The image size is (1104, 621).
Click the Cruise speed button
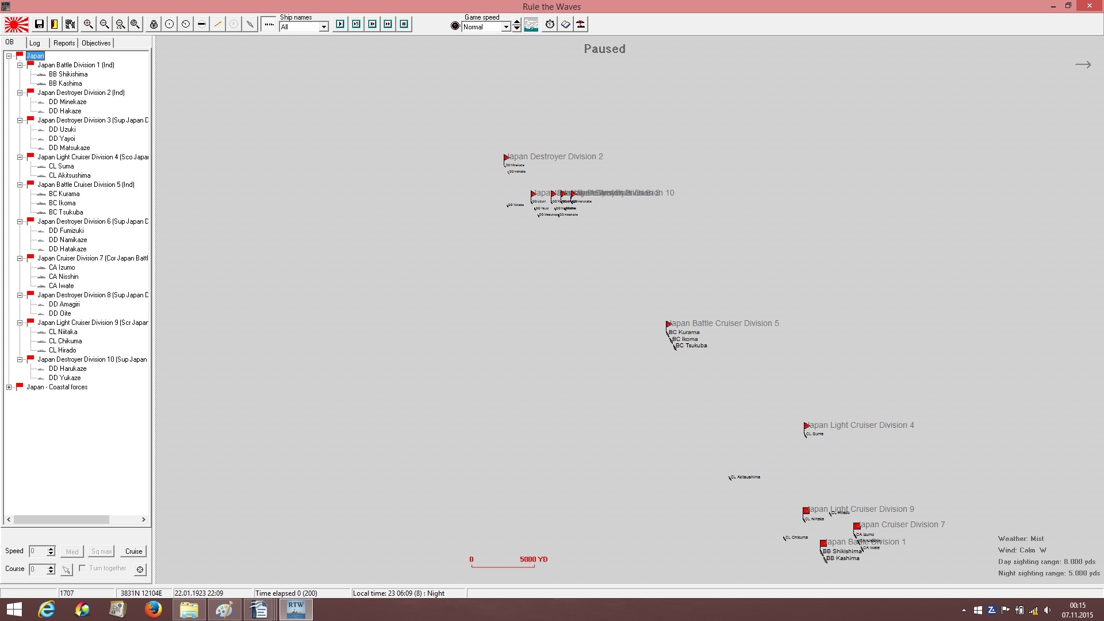click(x=134, y=551)
